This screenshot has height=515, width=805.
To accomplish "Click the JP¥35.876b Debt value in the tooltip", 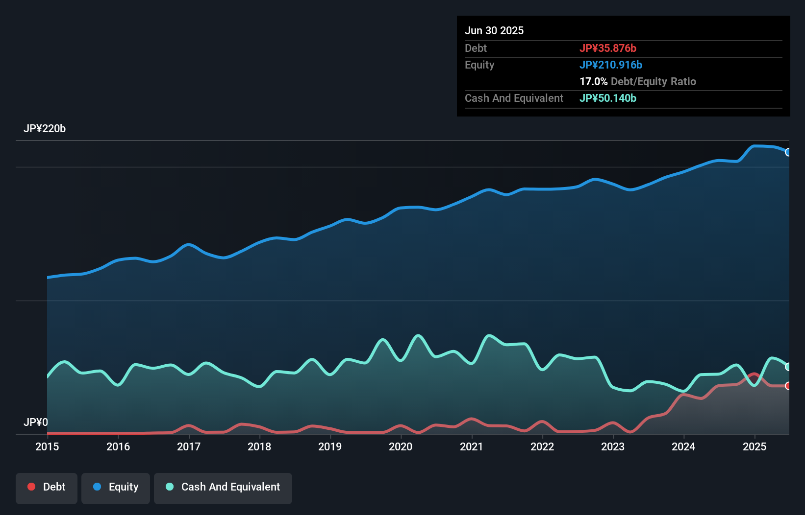I will [608, 48].
